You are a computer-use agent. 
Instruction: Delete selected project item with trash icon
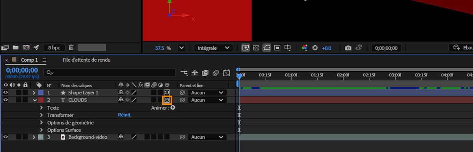tap(71, 47)
